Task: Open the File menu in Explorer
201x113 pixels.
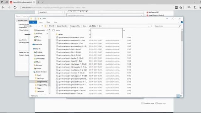Action: pyautogui.click(x=33, y=22)
